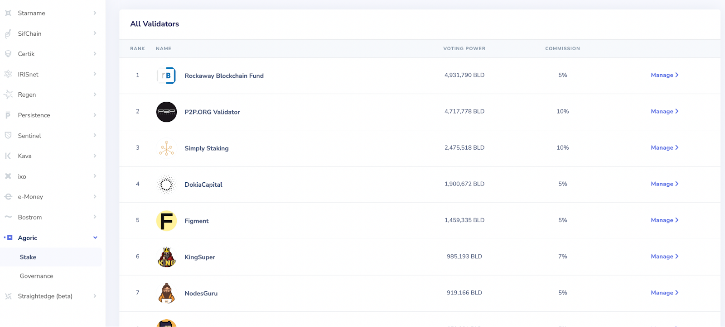Click the NodesGuru name text
Image resolution: width=725 pixels, height=327 pixels.
coord(201,293)
